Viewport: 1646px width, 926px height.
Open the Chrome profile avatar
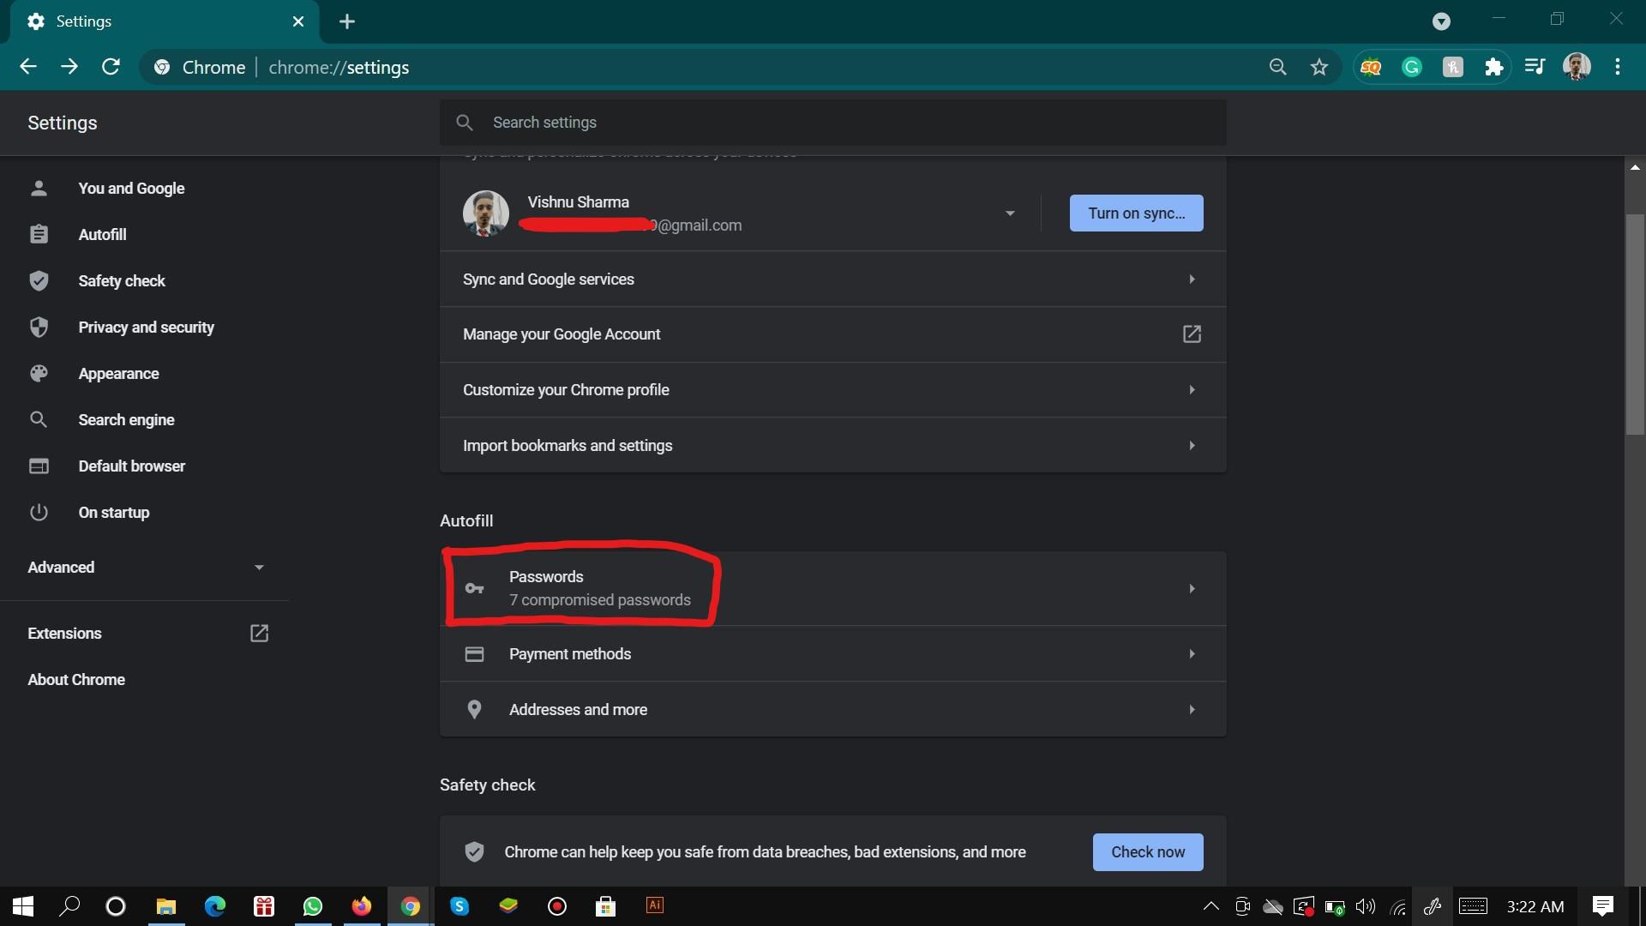(x=1577, y=67)
